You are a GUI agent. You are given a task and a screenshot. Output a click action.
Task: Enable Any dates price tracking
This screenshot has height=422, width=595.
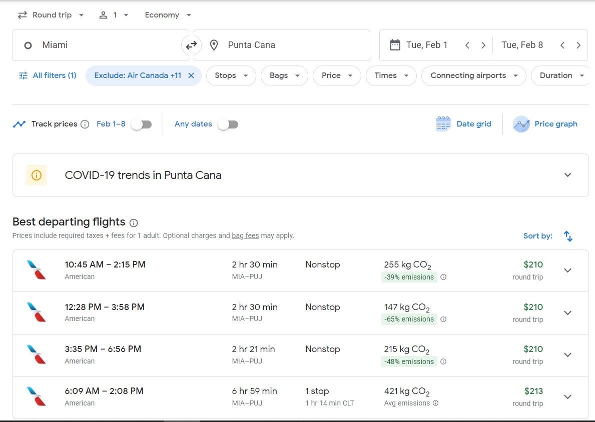[x=228, y=124]
